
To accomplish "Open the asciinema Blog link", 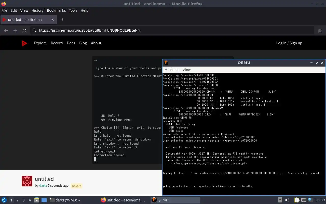I will [x=83, y=43].
